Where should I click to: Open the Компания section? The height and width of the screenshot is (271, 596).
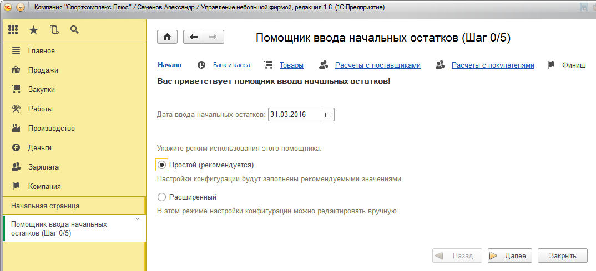pyautogui.click(x=74, y=186)
